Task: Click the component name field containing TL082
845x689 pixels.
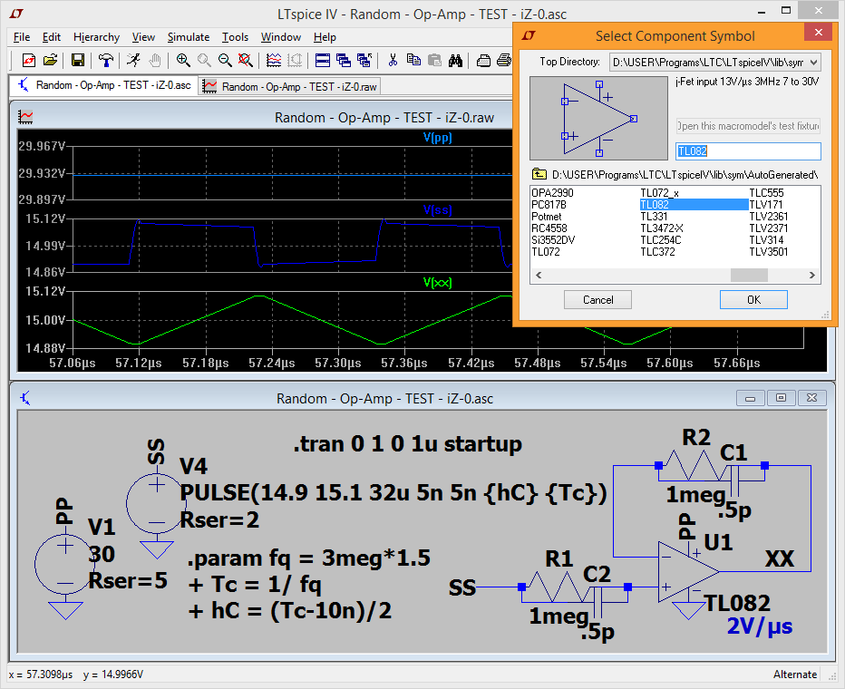Action: click(748, 151)
